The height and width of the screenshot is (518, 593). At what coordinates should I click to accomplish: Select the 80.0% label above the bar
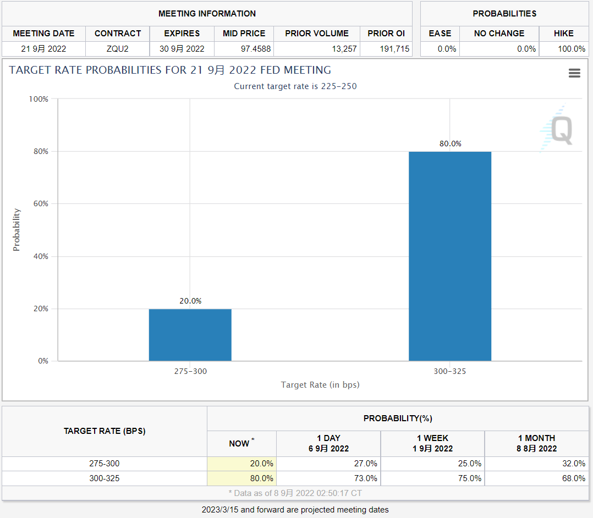coord(450,144)
